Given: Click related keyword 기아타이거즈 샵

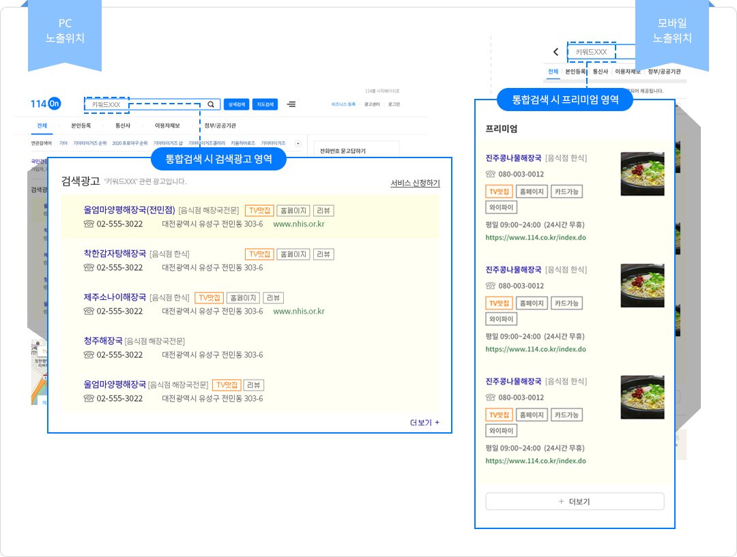Looking at the screenshot, I should [168, 143].
